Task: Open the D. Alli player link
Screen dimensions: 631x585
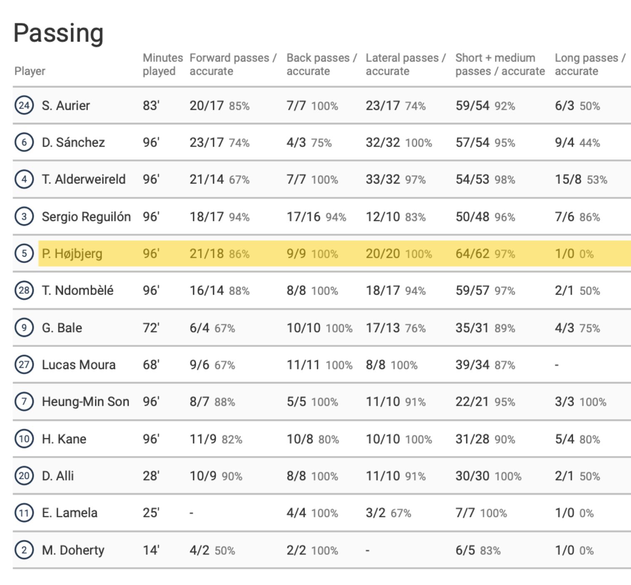Action: click(x=57, y=476)
